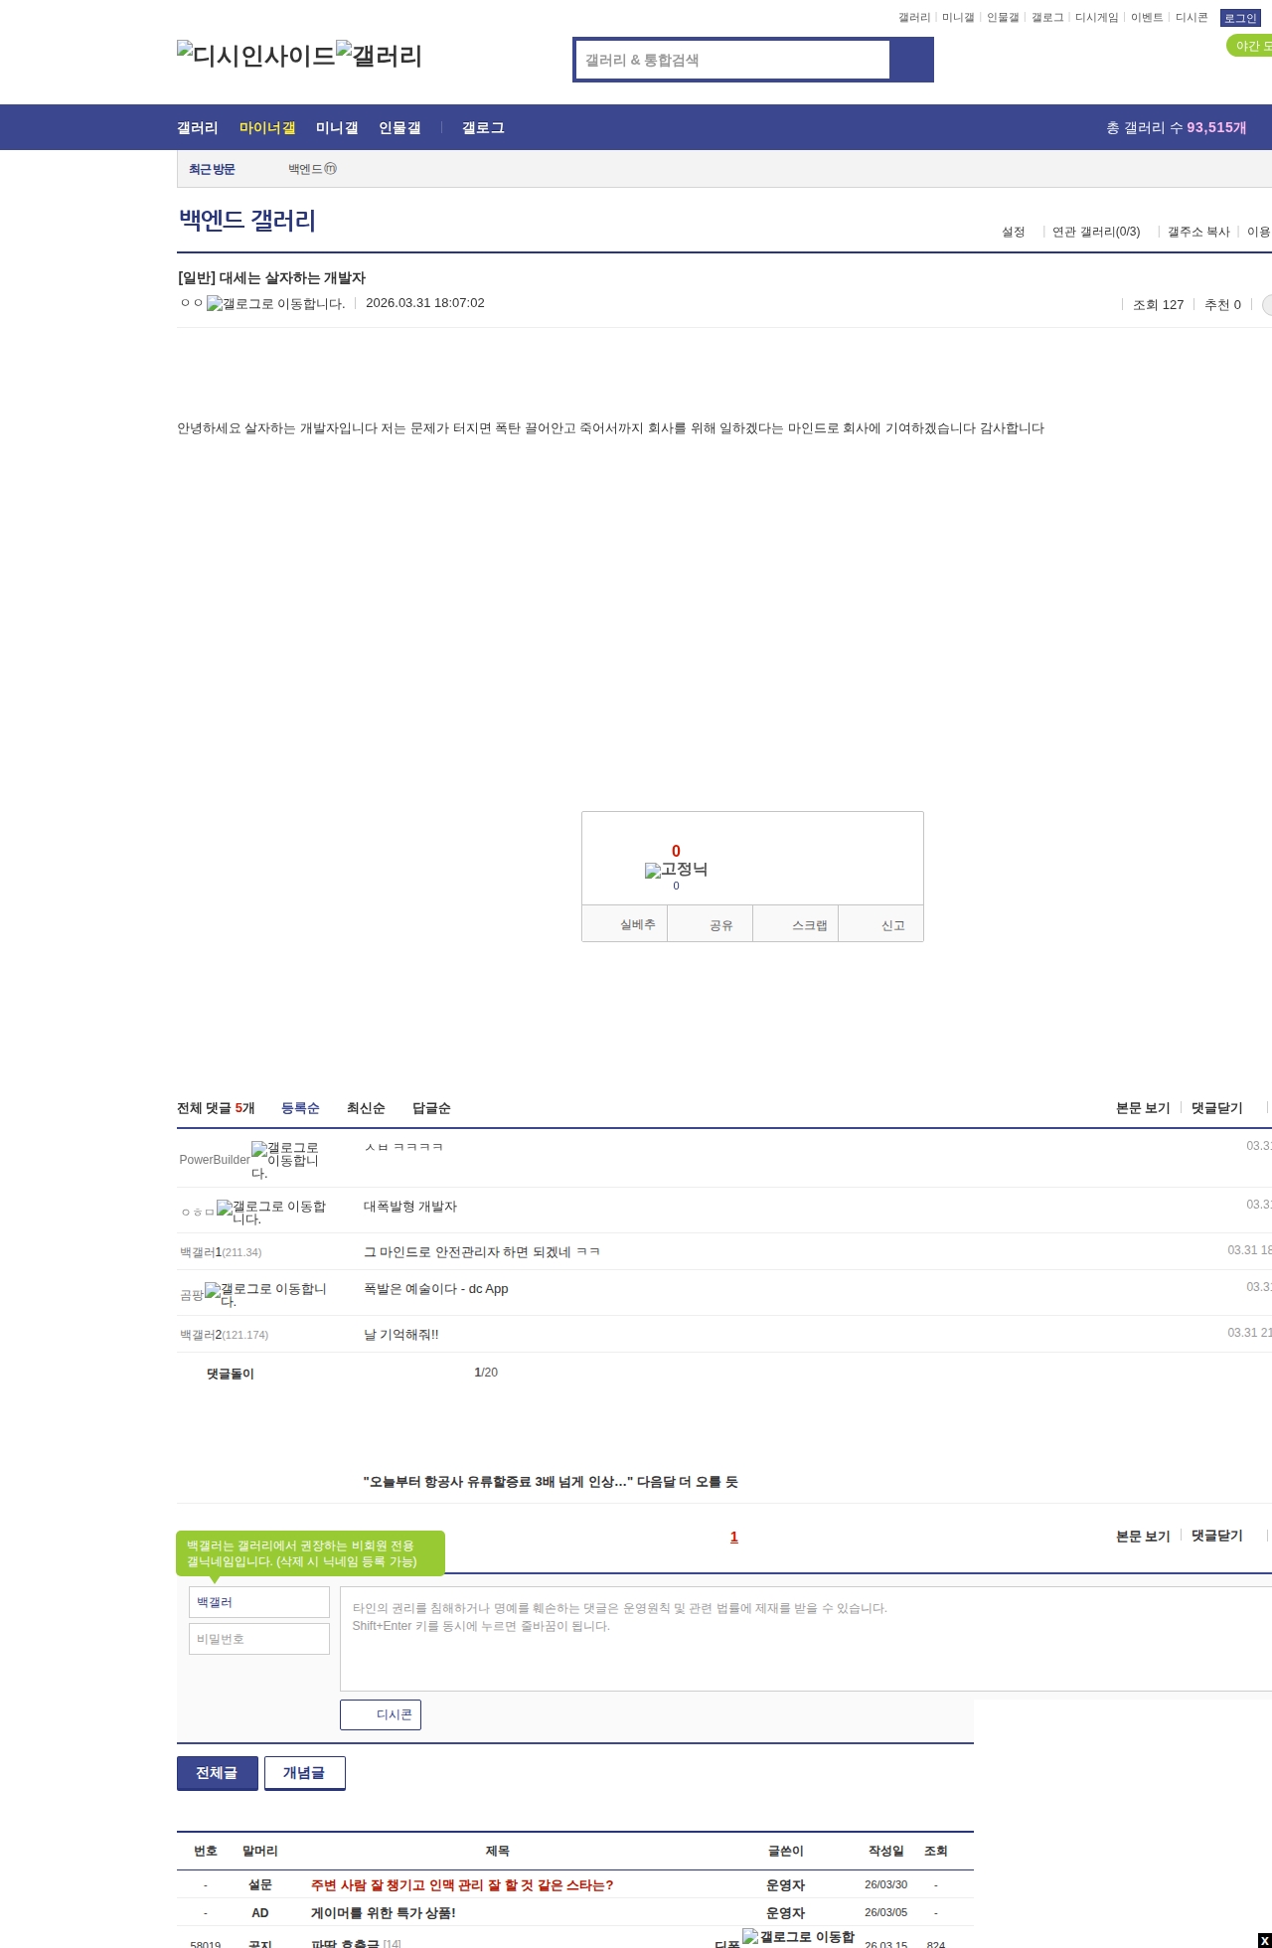1272x1948 pixels.
Task: Click the post author's gallog icon
Action: [275, 304]
